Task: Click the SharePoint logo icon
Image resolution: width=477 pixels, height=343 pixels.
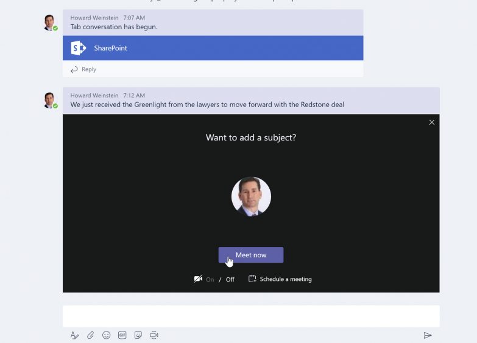Action: [78, 48]
